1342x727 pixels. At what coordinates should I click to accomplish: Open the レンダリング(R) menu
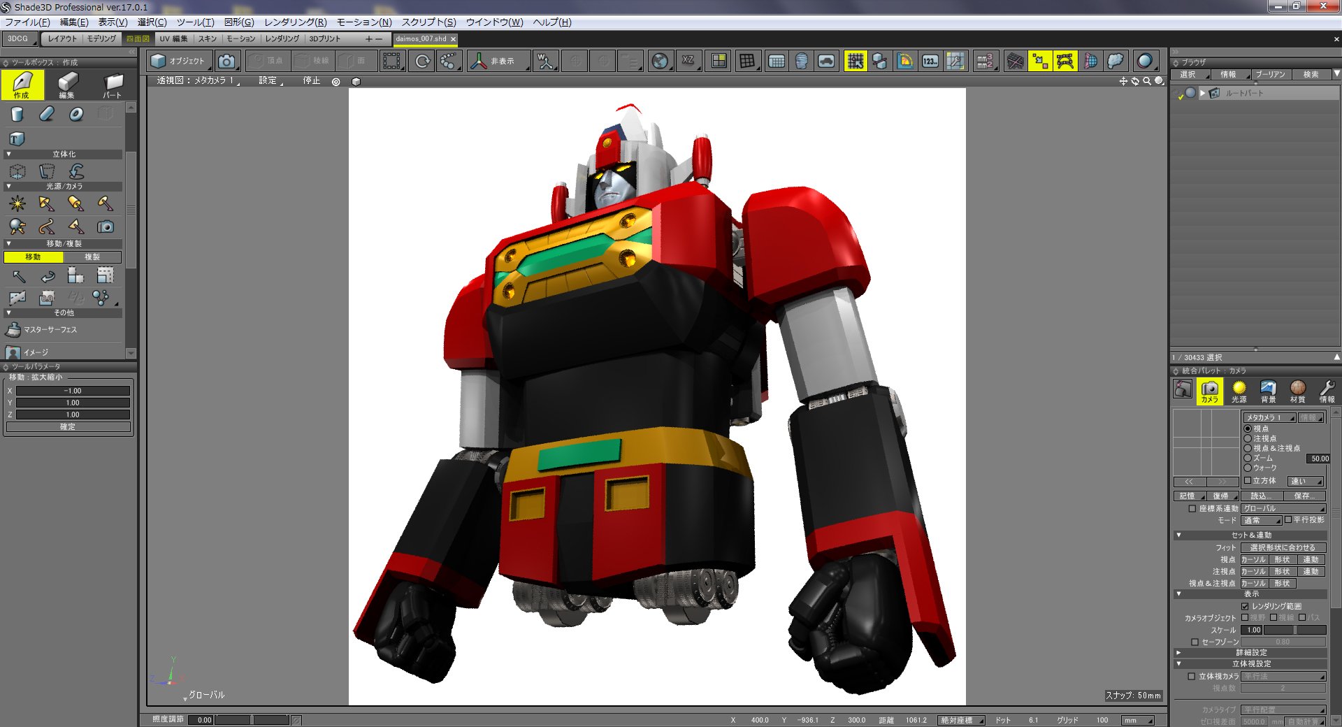pos(295,22)
